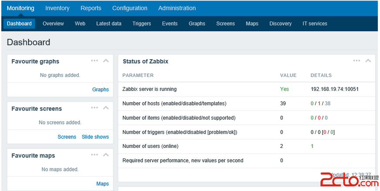Viewport: 380px width, 191px height.
Task: Open the Triggers tab
Action: pyautogui.click(x=142, y=23)
